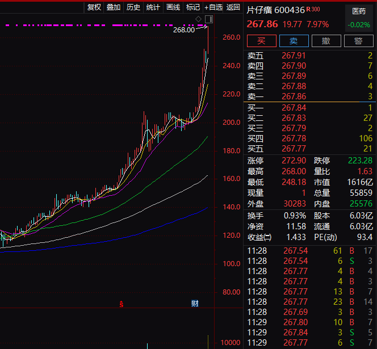Viewport: 377px width, 349px height.
Task: Select the 卖四 price 267.90
Action: coord(294,66)
